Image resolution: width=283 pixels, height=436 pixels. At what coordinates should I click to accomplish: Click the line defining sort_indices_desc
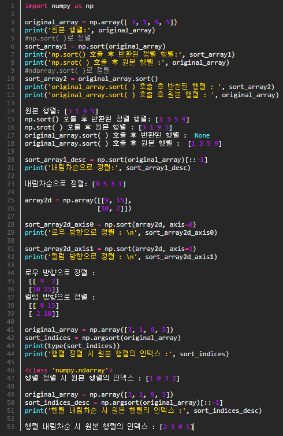[x=124, y=402]
